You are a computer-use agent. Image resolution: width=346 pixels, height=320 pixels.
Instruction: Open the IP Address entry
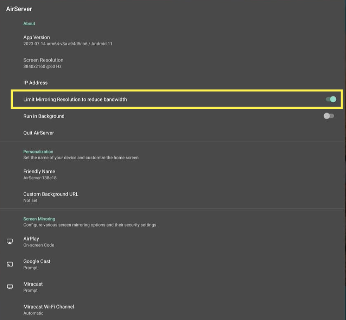tap(36, 83)
